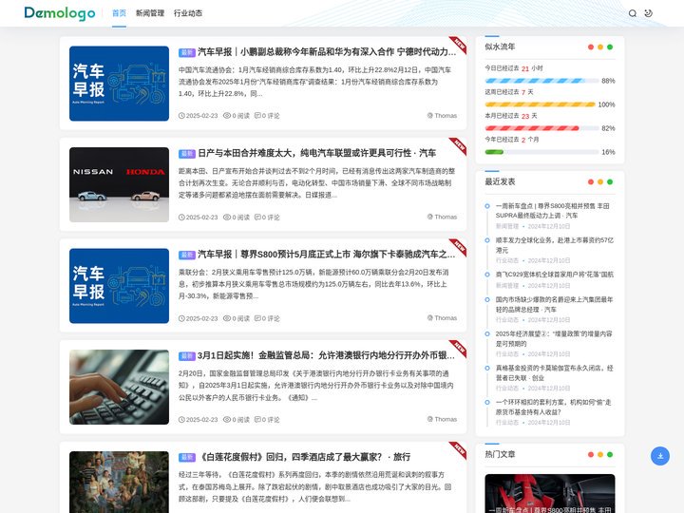This screenshot has width=684, height=513.
Task: Click White Lotus cast thumbnail
Action: pos(119,482)
